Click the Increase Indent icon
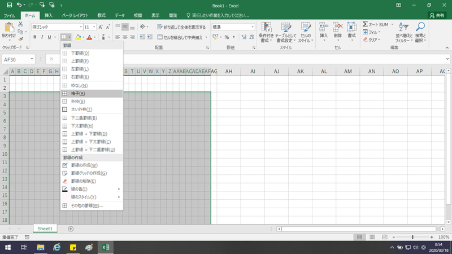 (150, 37)
